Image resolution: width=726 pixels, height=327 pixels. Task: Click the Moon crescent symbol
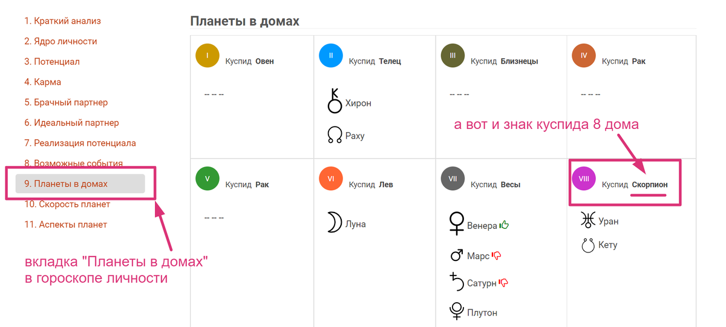coord(335,222)
